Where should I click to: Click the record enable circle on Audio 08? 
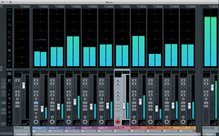click(x=167, y=122)
